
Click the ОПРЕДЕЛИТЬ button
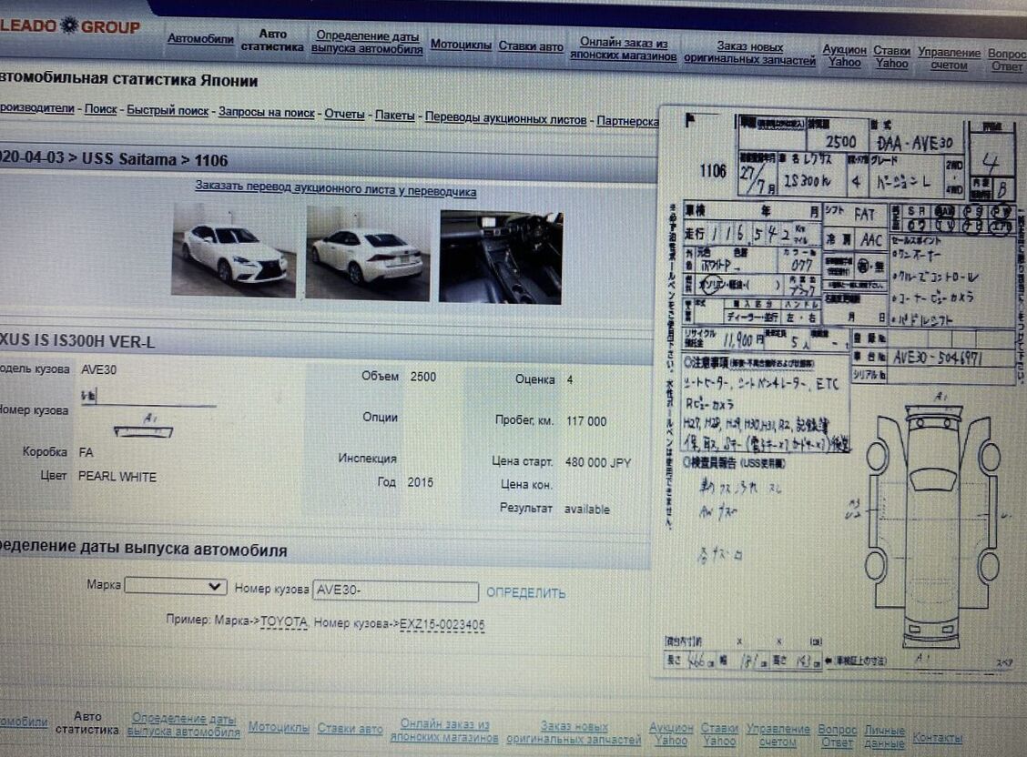[526, 593]
